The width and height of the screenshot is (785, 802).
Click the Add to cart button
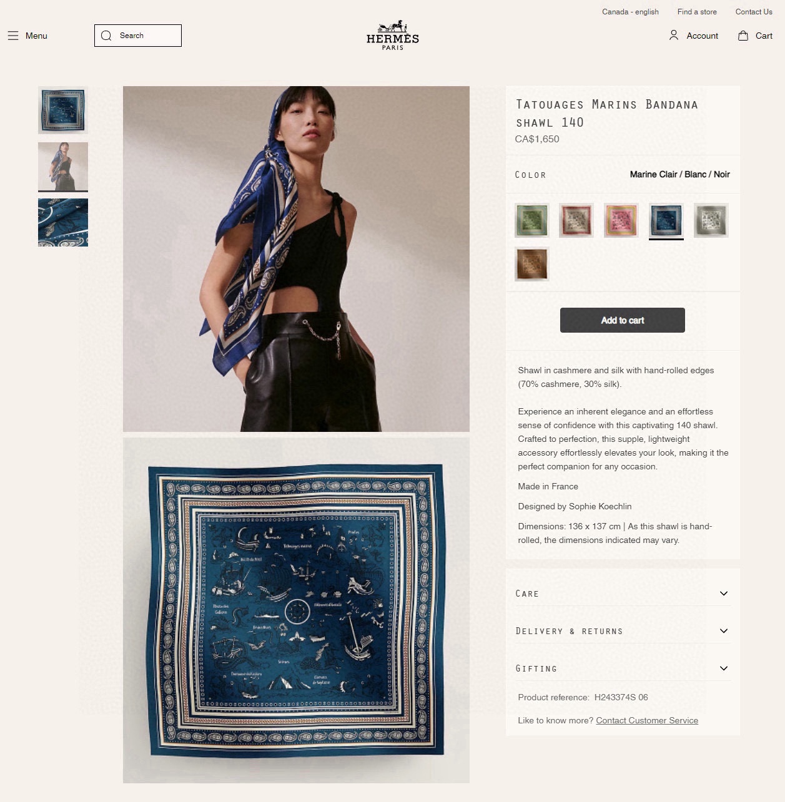[623, 320]
